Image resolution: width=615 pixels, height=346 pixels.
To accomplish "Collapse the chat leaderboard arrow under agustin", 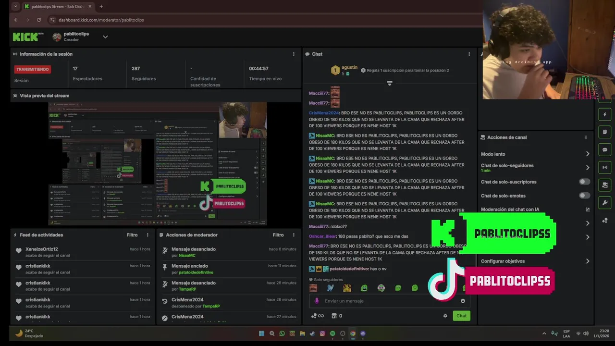I will 390,83.
